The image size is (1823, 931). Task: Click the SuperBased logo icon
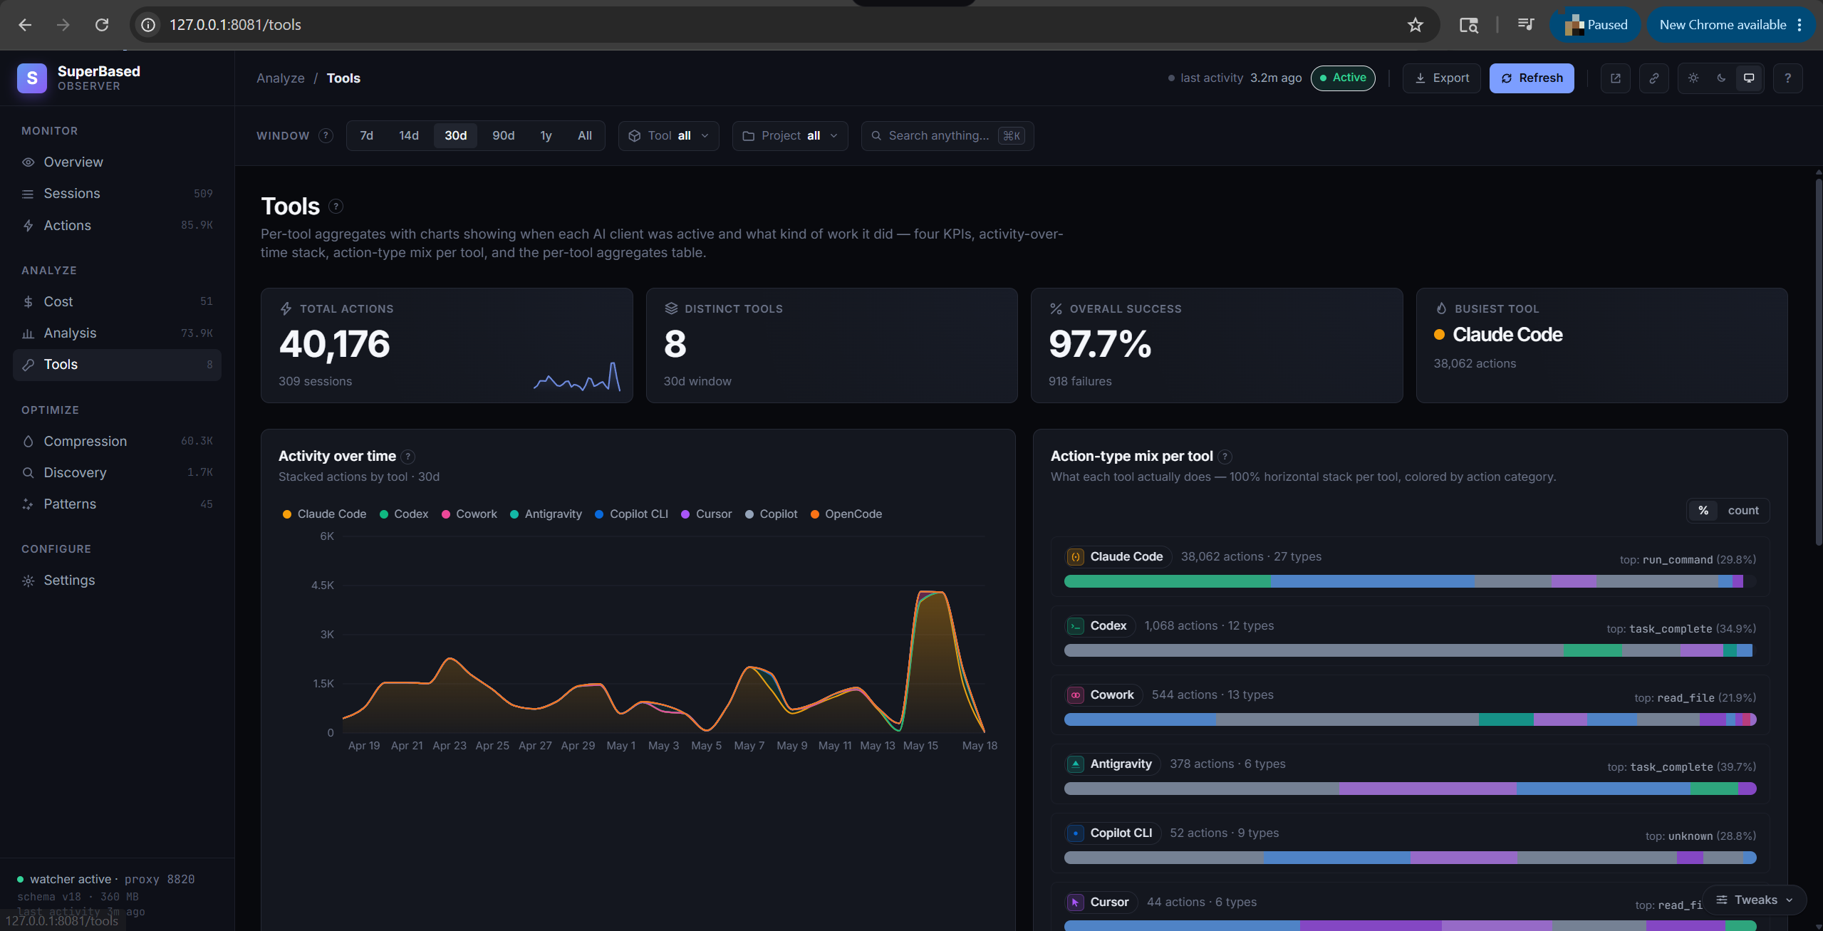pyautogui.click(x=32, y=78)
